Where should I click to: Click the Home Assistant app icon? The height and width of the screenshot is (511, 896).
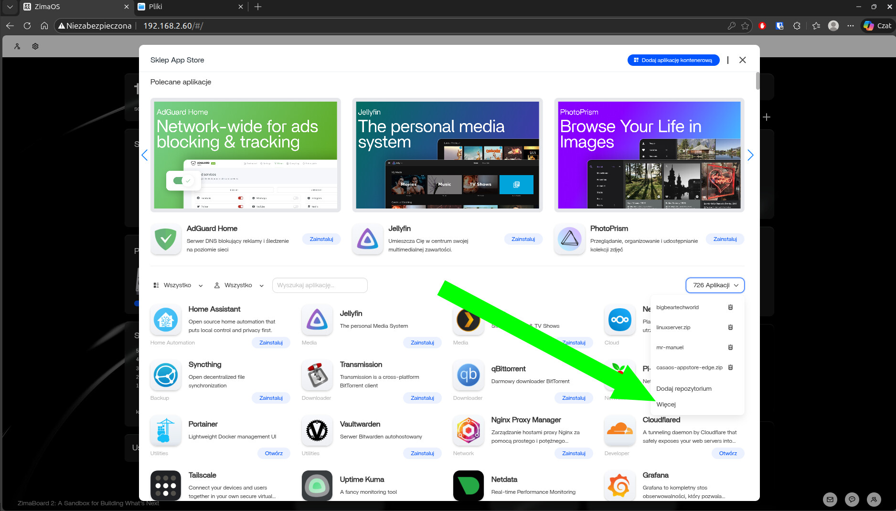point(166,320)
